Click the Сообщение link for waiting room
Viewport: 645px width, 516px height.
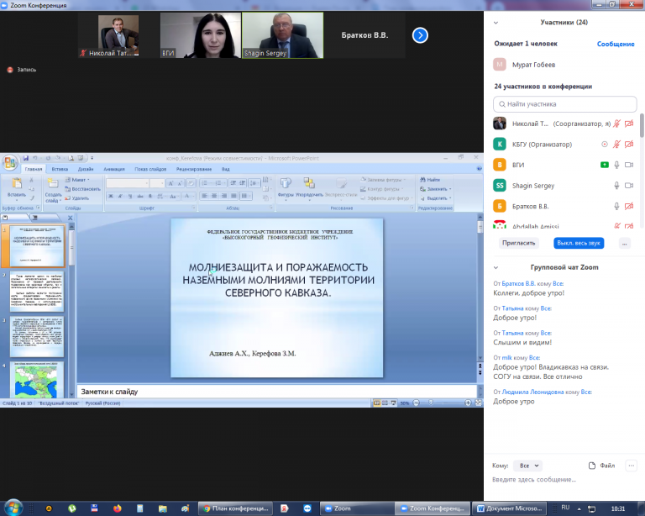click(x=615, y=44)
